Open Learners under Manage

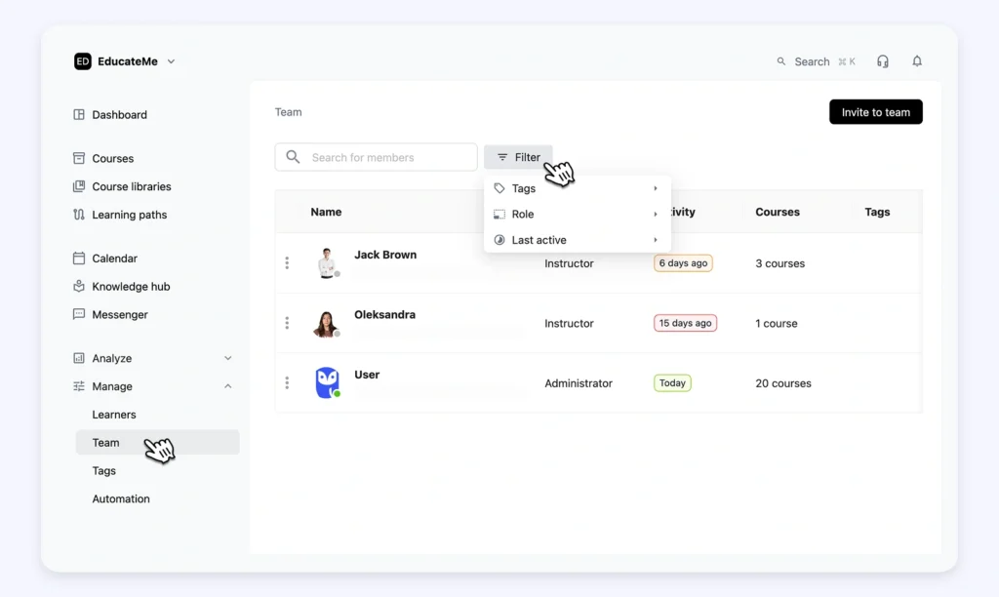(114, 415)
